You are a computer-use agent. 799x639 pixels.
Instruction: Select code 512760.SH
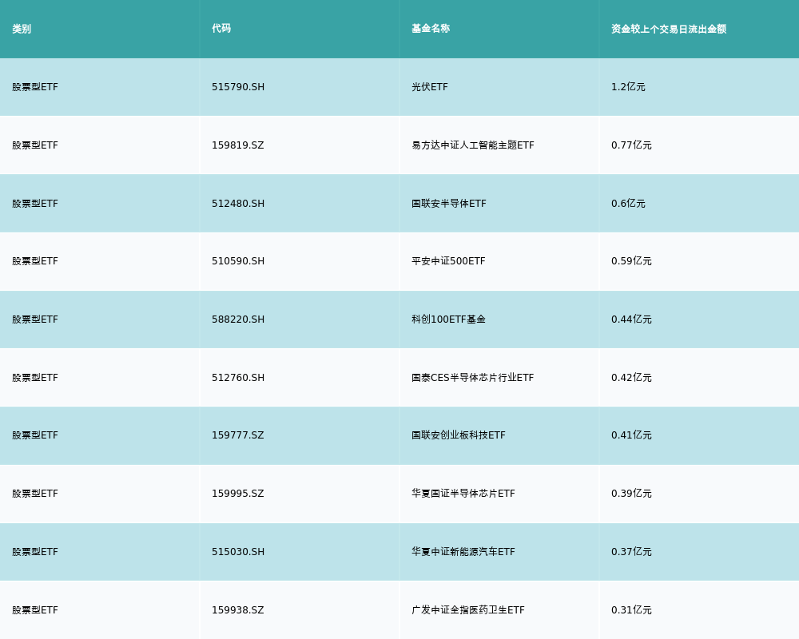click(238, 378)
